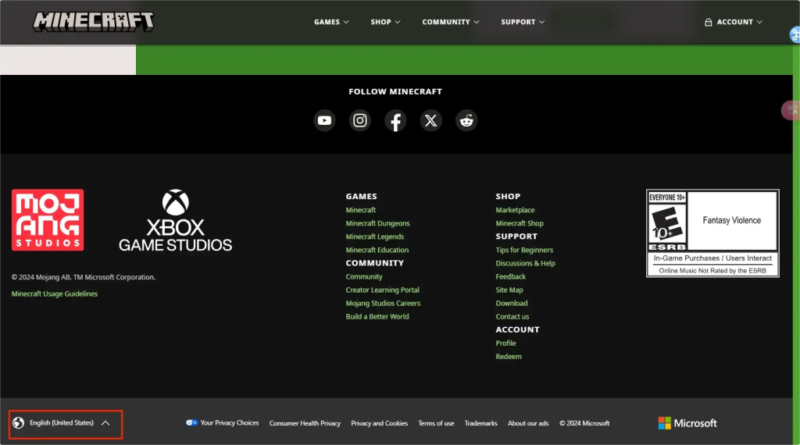Viewport: 800px width, 445px height.
Task: Expand the Shop menu in header
Action: click(386, 22)
